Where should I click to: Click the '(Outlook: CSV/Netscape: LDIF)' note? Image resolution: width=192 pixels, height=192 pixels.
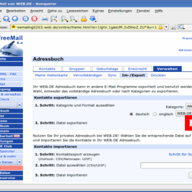click(x=65, y=159)
